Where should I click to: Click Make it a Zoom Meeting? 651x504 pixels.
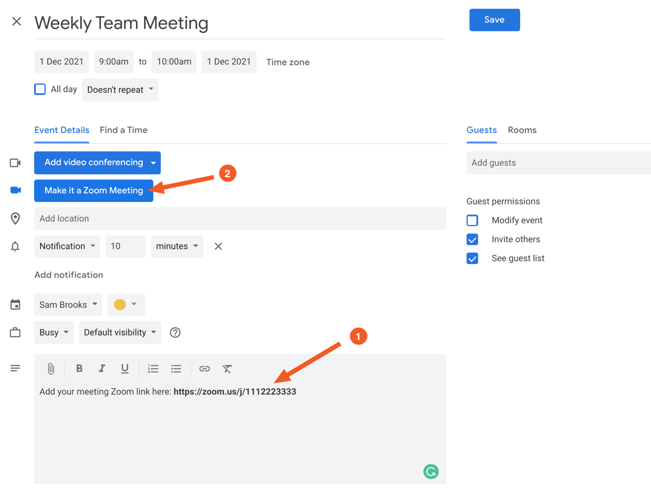click(93, 190)
